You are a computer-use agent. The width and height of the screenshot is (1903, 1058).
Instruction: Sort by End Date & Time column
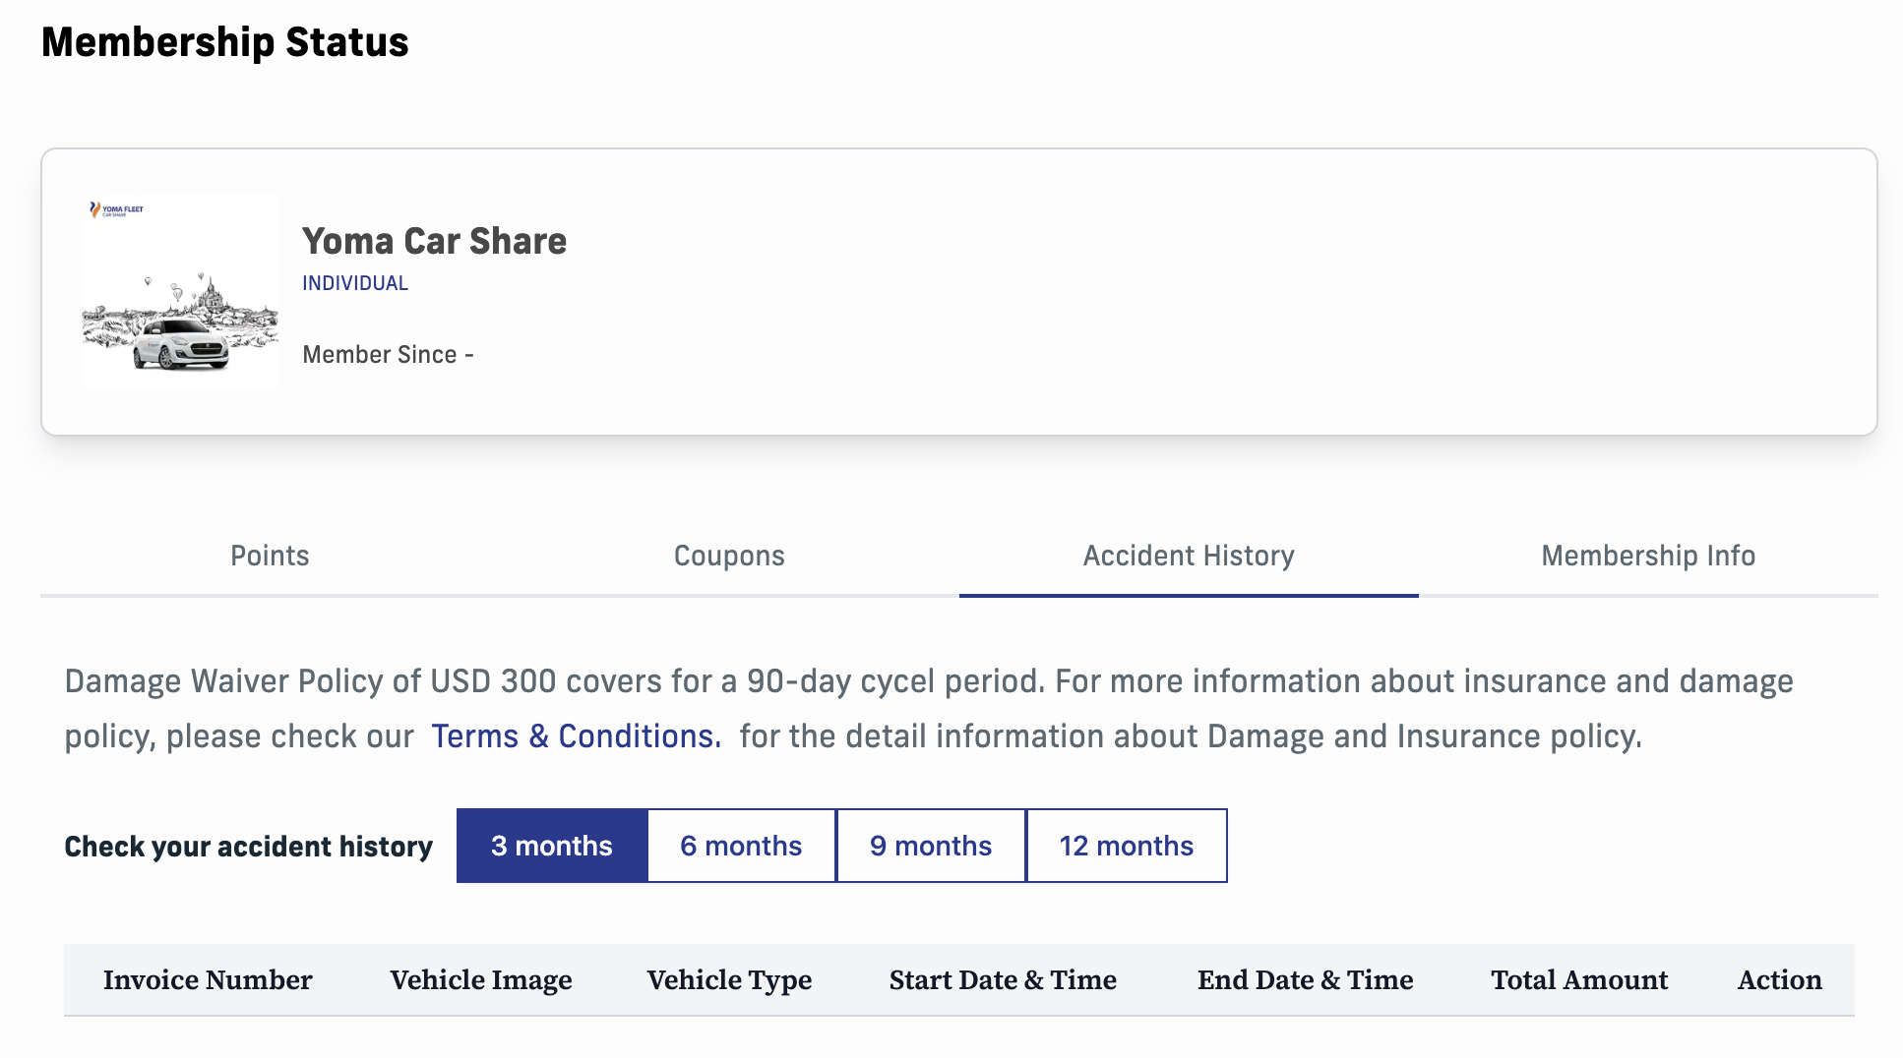[x=1305, y=980]
